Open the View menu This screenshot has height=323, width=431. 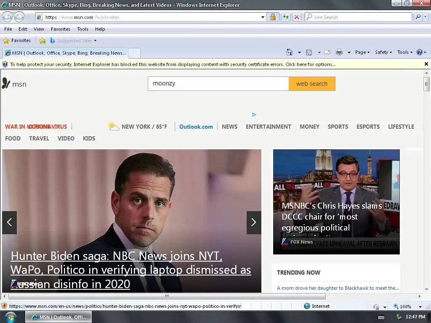(x=39, y=29)
